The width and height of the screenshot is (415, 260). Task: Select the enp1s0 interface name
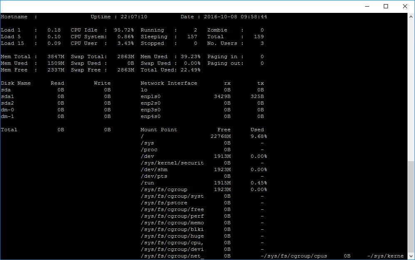150,97
